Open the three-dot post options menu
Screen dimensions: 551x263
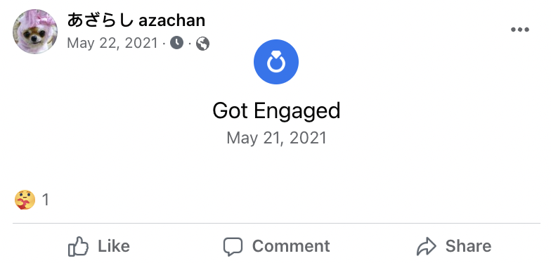tap(520, 30)
